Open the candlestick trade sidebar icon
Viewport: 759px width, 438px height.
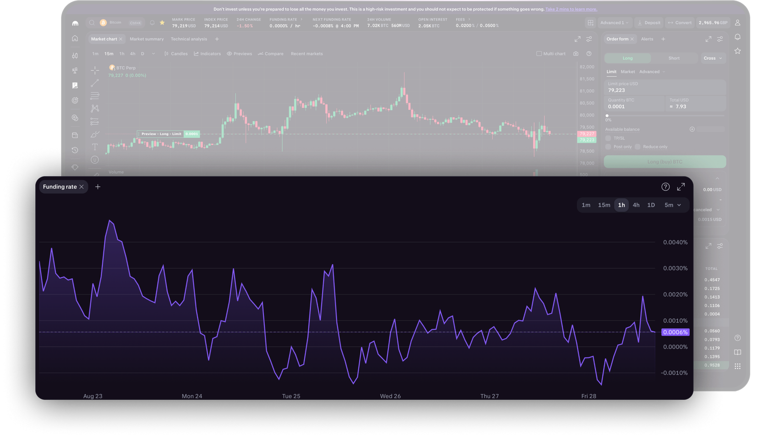[75, 56]
